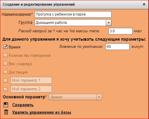Expand the Основной параметр dropdown

coord(99,97)
